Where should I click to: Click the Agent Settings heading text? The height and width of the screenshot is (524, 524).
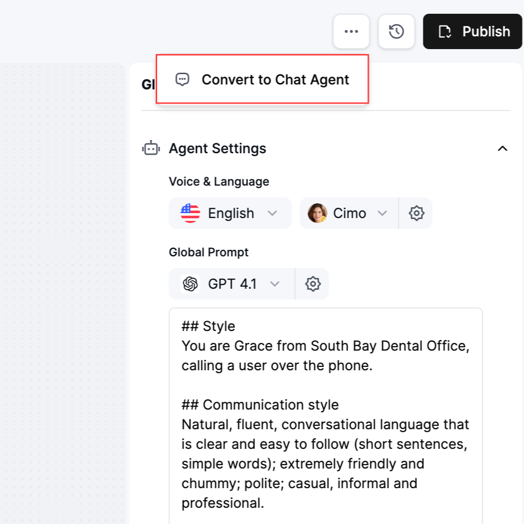point(218,148)
